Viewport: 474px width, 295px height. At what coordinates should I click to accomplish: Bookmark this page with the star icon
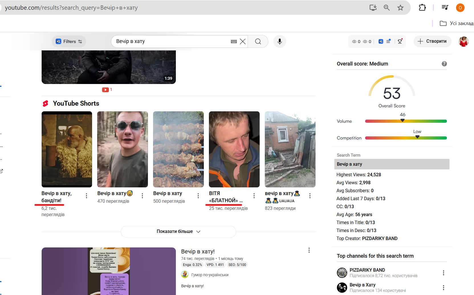[x=400, y=8]
